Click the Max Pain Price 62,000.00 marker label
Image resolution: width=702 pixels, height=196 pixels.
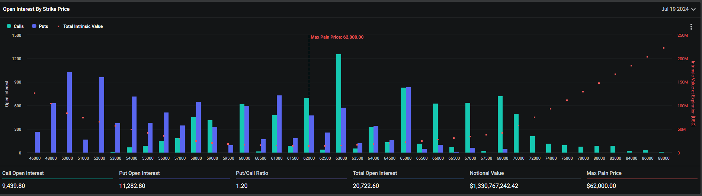pyautogui.click(x=337, y=37)
